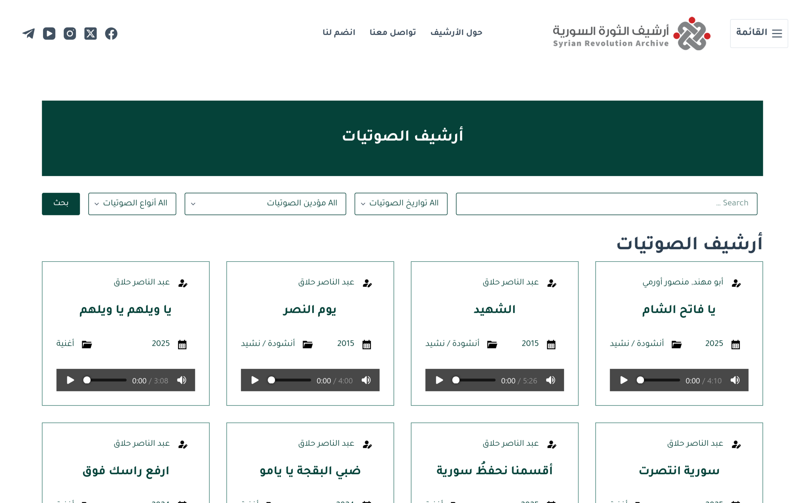Play the يا فاتح الشام audio
This screenshot has height=503, width=805.
pyautogui.click(x=624, y=380)
